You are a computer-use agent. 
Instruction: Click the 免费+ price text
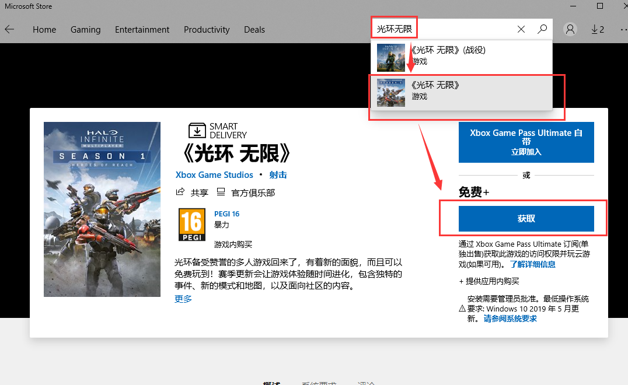[474, 192]
